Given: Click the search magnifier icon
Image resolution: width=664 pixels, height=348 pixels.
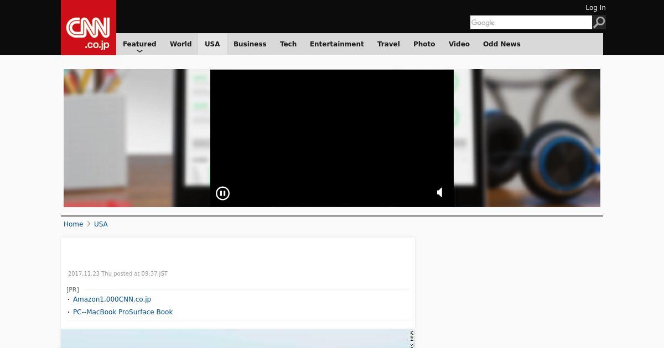Looking at the screenshot, I should 599,22.
